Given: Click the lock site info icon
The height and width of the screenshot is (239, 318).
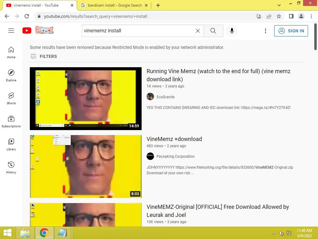Looking at the screenshot, I should [39, 16].
